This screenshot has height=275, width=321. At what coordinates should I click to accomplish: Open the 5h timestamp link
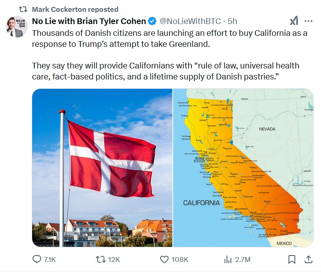point(232,21)
